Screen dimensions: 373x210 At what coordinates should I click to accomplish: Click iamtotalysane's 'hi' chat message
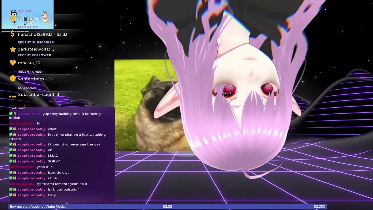pyautogui.click(x=38, y=123)
